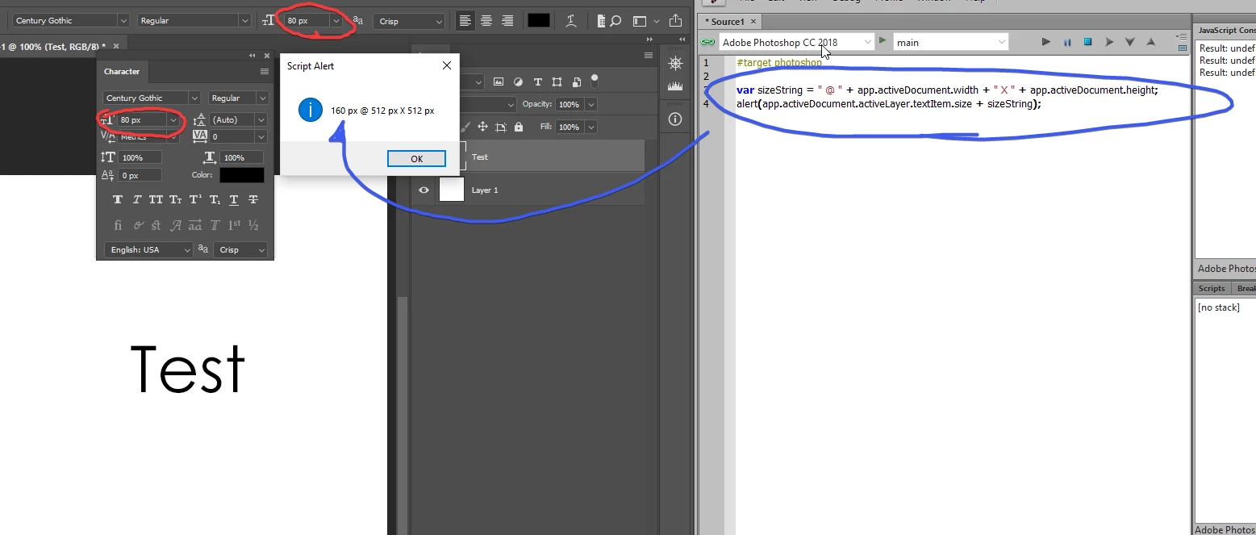Select the Character panel tab
This screenshot has width=1256, height=535.
[x=122, y=72]
